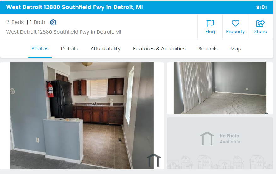Click the Flag label text
Image resolution: width=276 pixels, height=174 pixels.
(210, 32)
